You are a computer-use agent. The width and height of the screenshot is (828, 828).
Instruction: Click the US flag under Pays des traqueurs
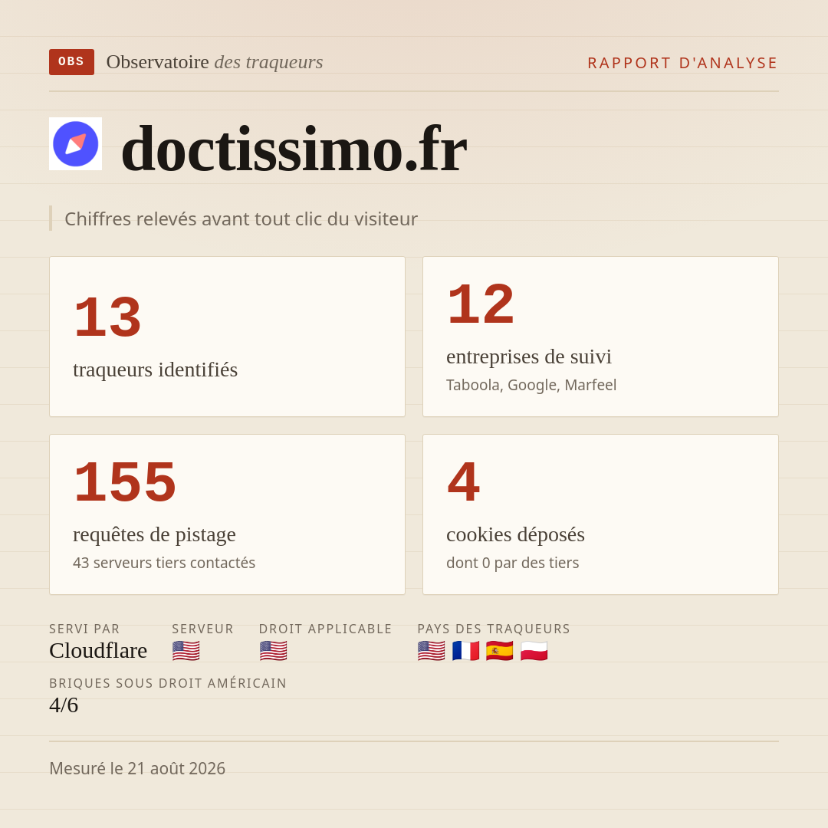431,651
